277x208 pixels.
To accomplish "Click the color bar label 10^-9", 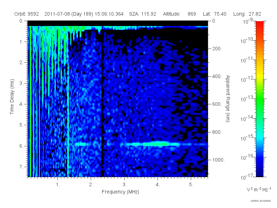I will click(x=248, y=21).
